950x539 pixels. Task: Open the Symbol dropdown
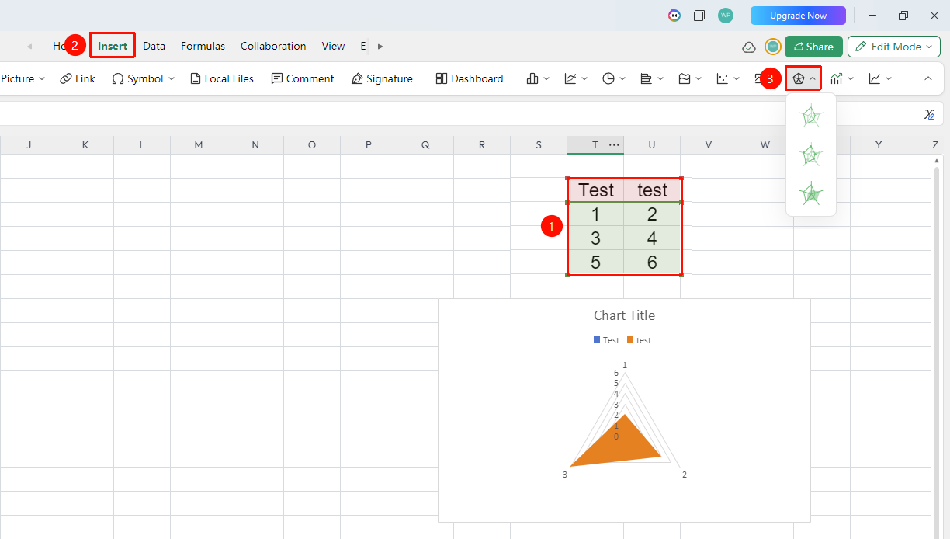pyautogui.click(x=144, y=78)
